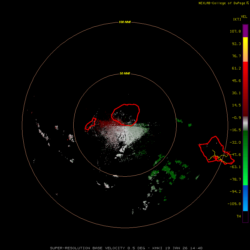250x250 pixels.
Task: Click the -47.6 scale value
Action: (x=235, y=155)
